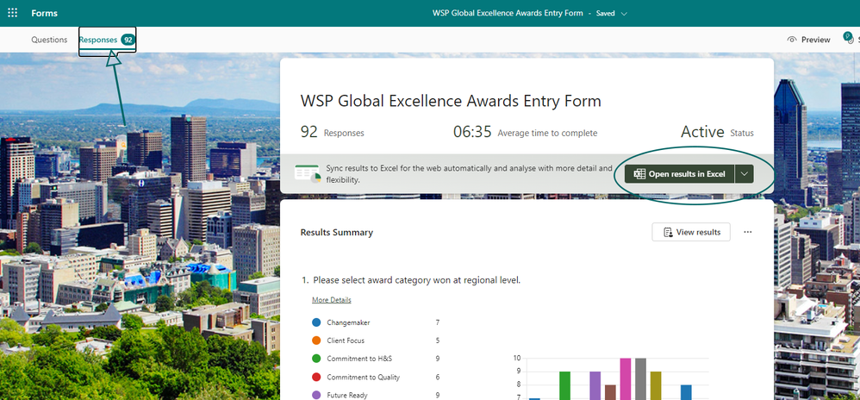
Task: Open the More Details link
Action: click(331, 300)
